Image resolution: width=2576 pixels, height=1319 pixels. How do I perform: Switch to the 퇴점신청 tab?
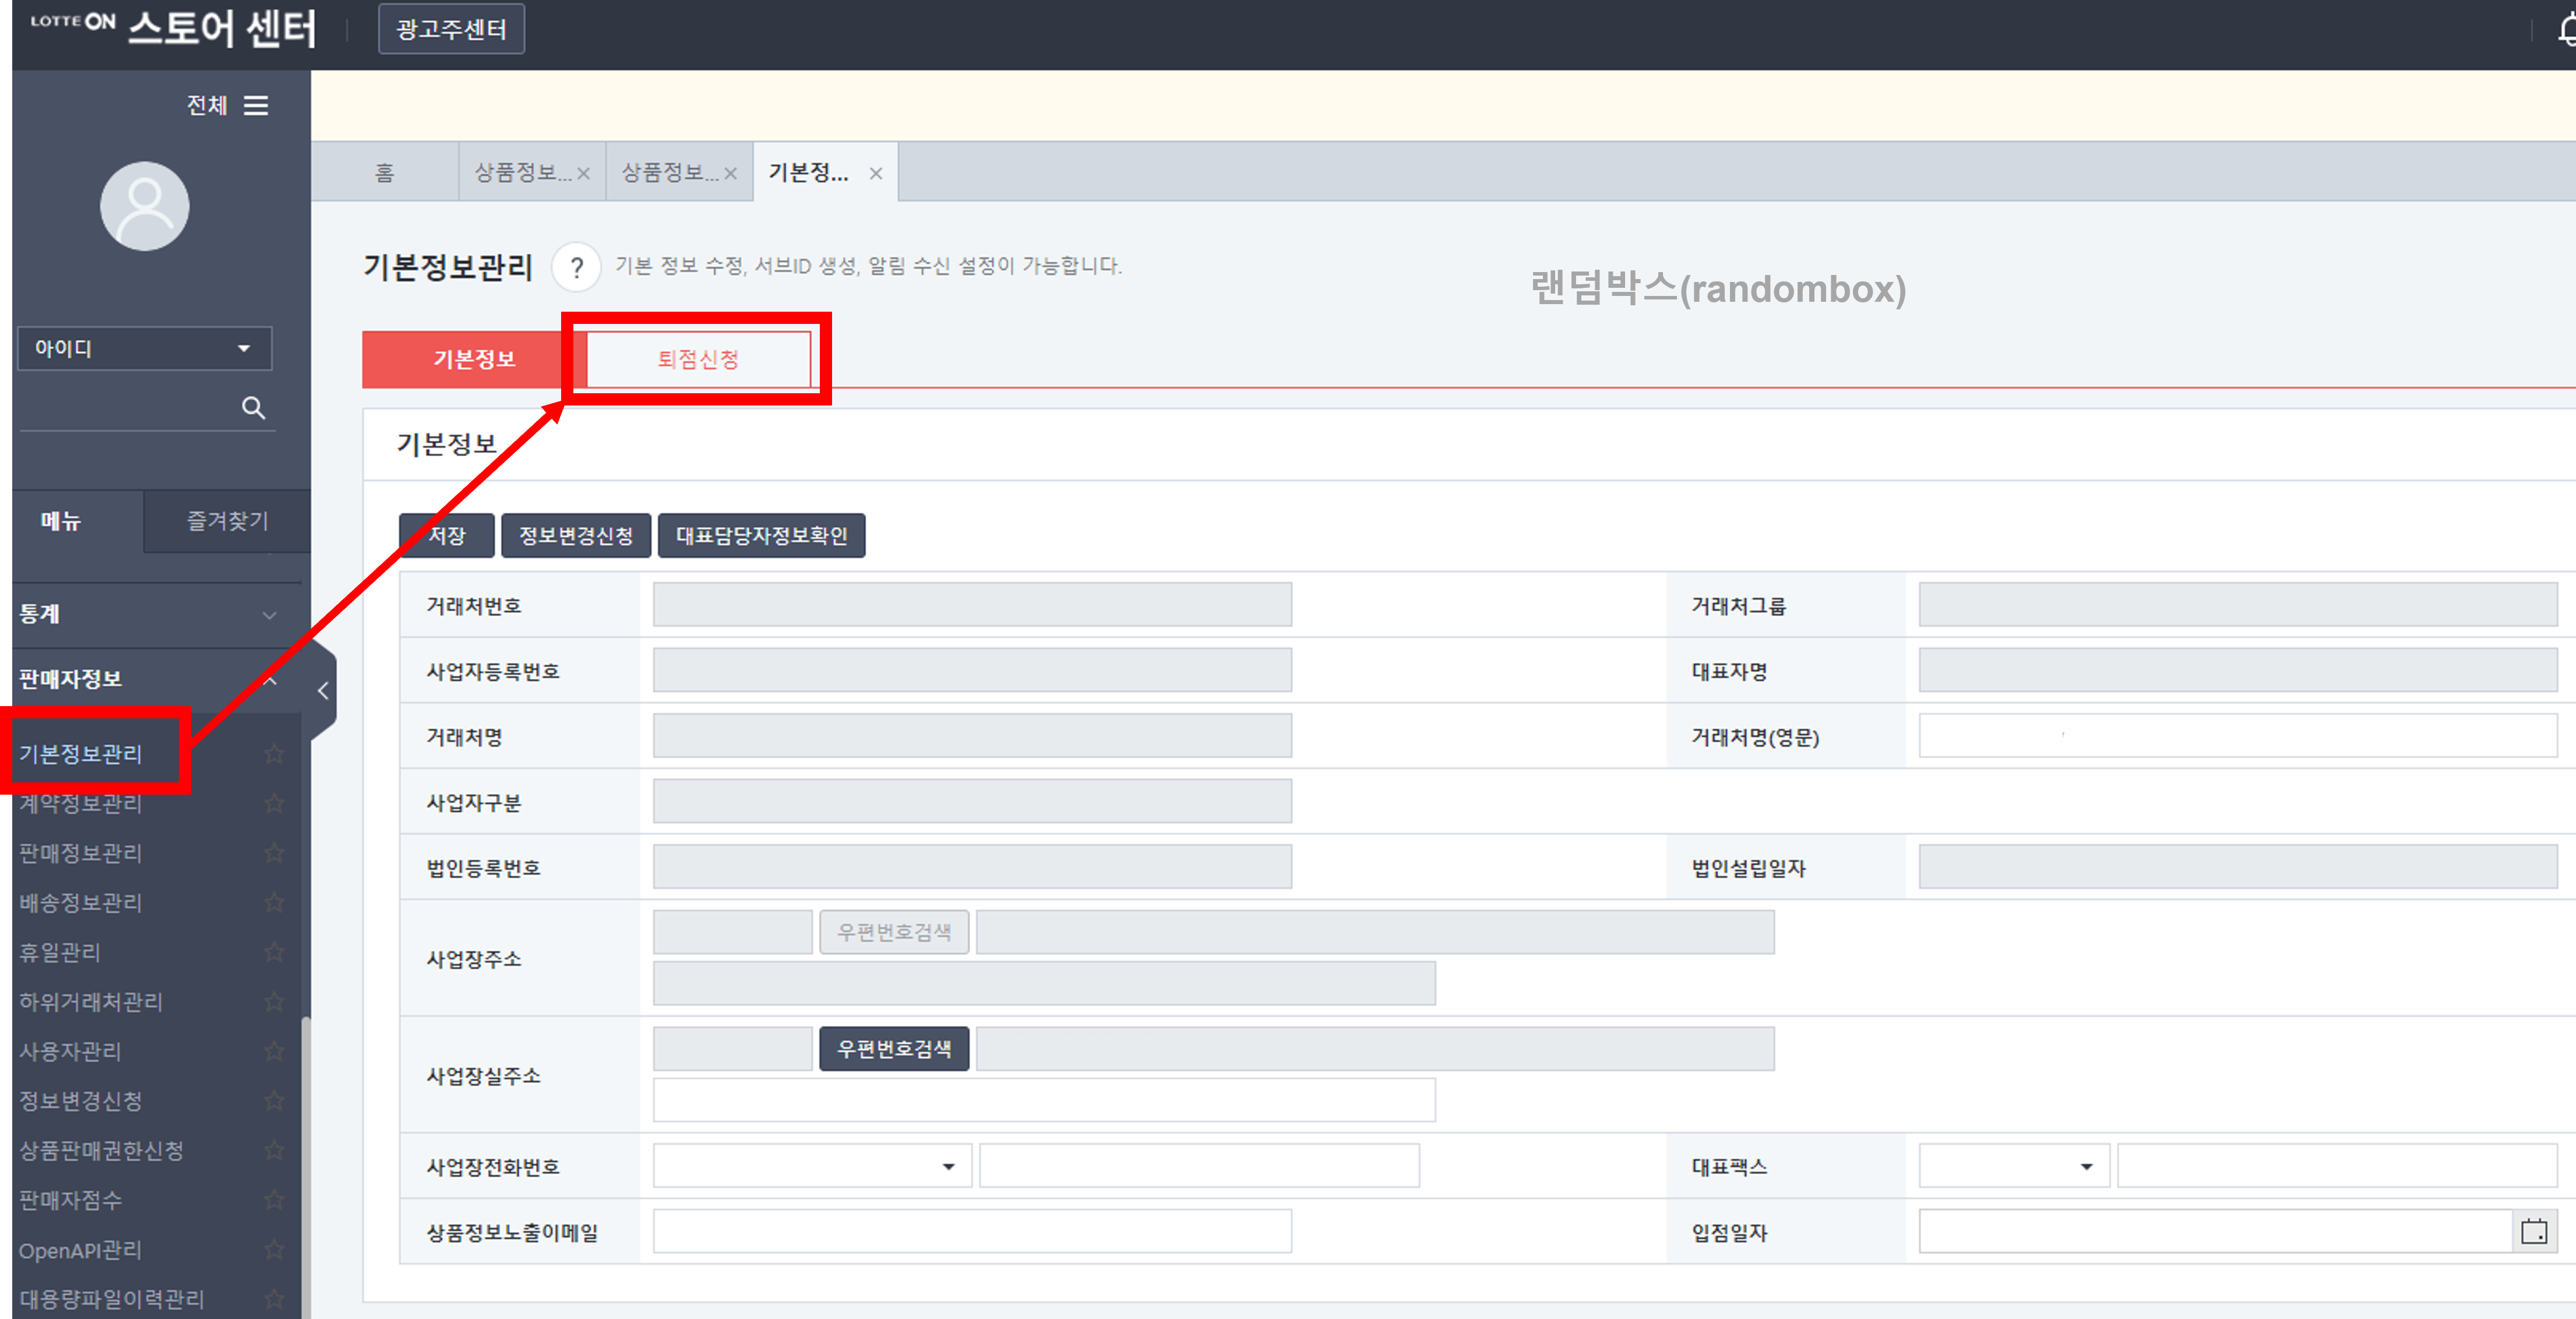tap(697, 359)
